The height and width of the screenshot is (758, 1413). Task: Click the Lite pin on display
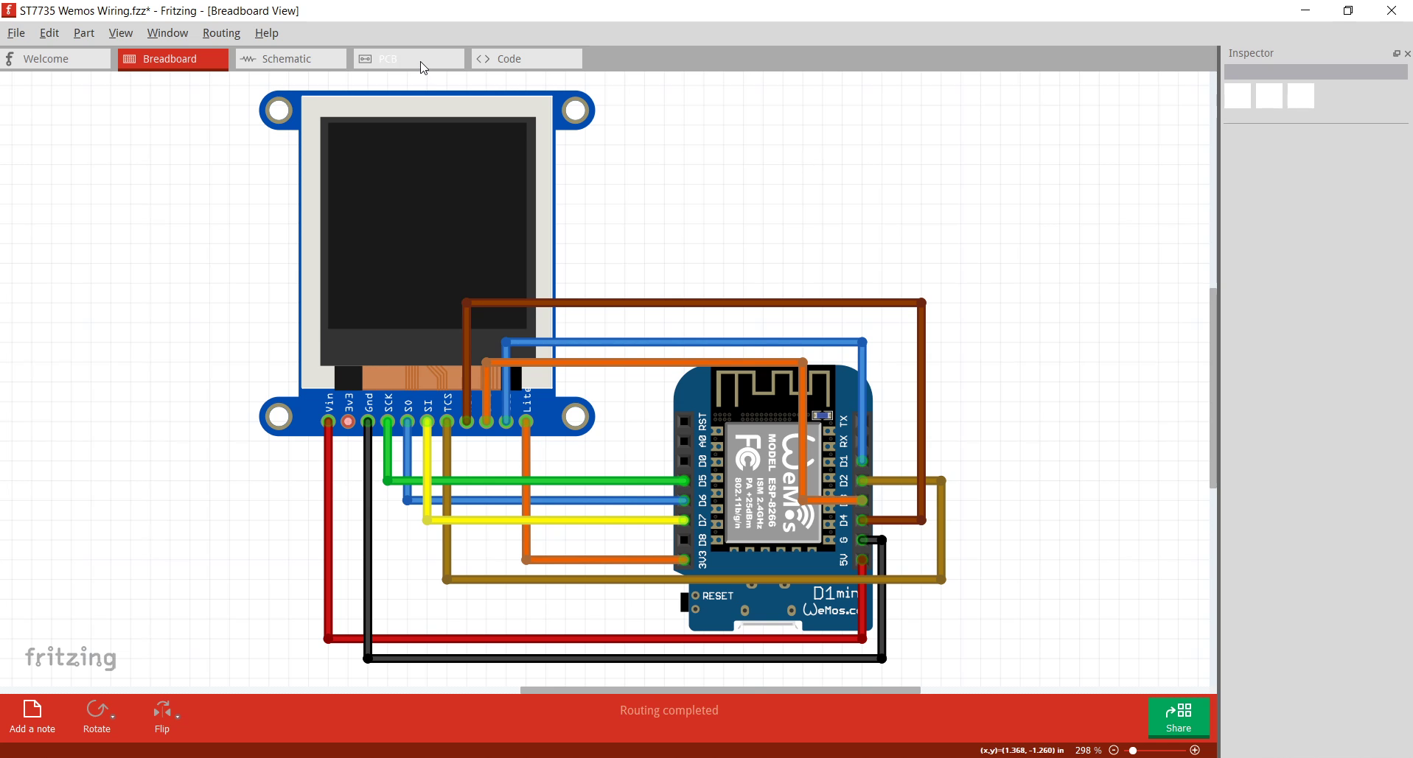[x=526, y=421]
